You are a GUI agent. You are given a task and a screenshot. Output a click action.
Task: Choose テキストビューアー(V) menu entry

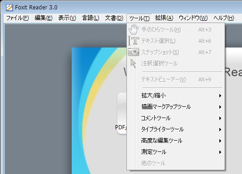(175, 79)
